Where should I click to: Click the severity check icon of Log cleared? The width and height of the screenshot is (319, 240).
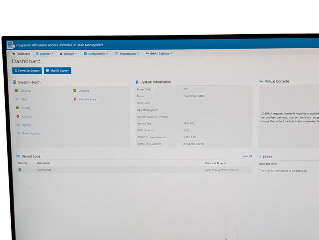[x=20, y=169]
